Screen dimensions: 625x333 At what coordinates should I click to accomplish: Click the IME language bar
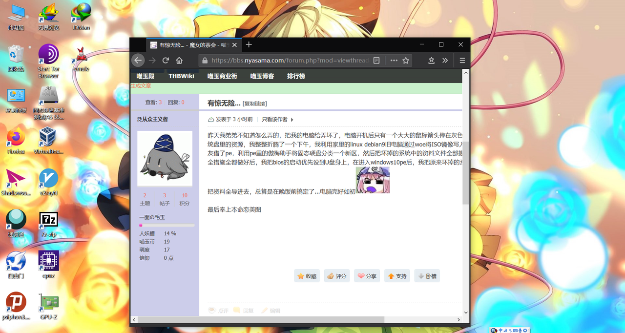point(511,330)
